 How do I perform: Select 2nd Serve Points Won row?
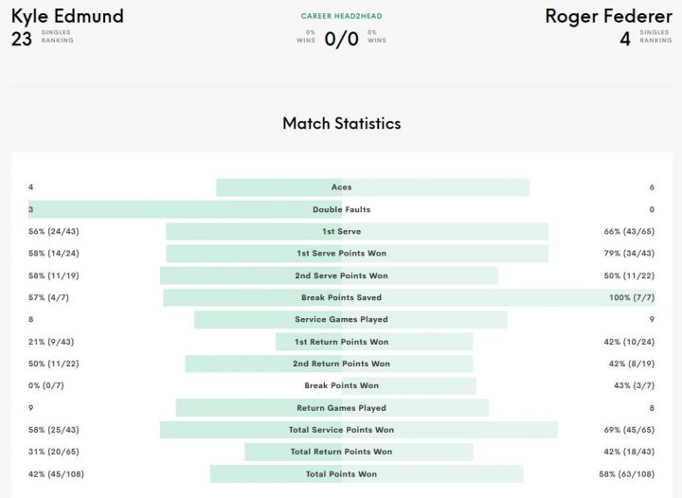(341, 276)
